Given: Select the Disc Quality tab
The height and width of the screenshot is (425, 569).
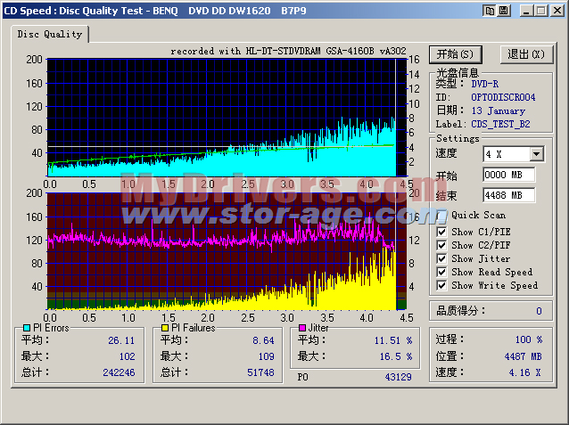Looking at the screenshot, I should [50, 35].
